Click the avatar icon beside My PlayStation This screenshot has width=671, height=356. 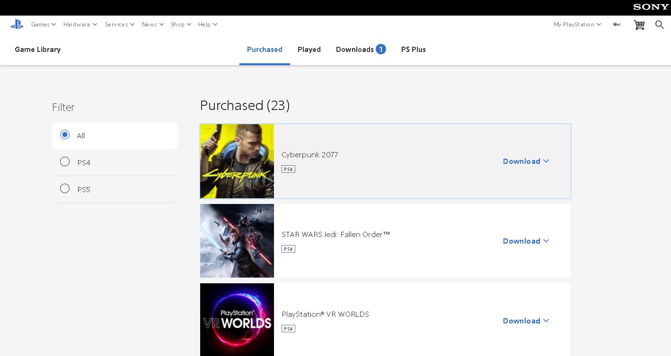coord(617,24)
